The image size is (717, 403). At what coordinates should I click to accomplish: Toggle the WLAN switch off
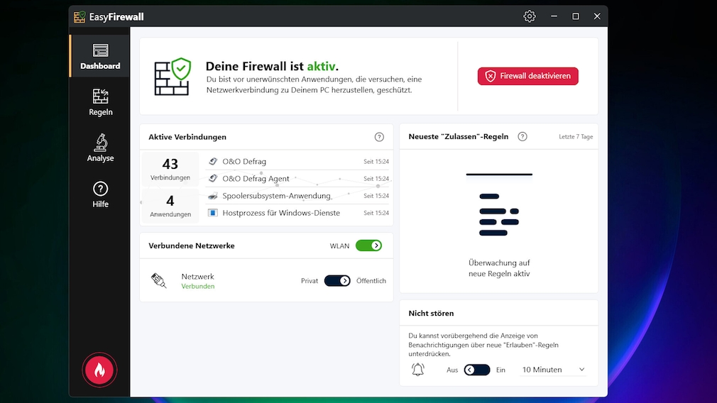[x=368, y=245]
